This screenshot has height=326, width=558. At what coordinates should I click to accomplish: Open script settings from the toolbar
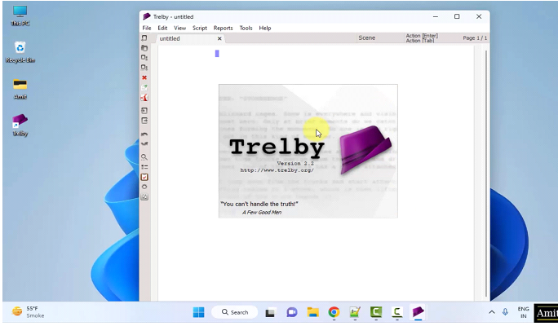coord(144,187)
